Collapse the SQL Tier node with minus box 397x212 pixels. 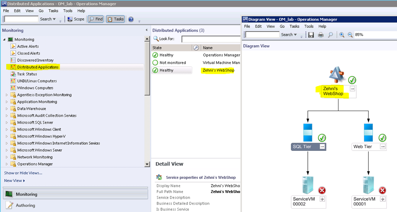click(322, 147)
